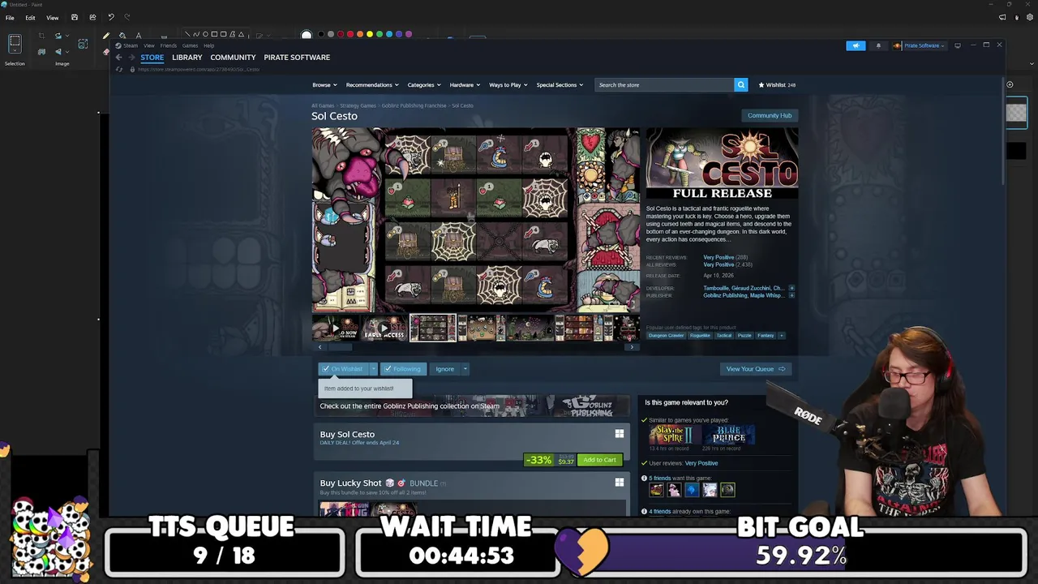Select the Paint pencil tool
This screenshot has height=584, width=1038.
(105, 36)
